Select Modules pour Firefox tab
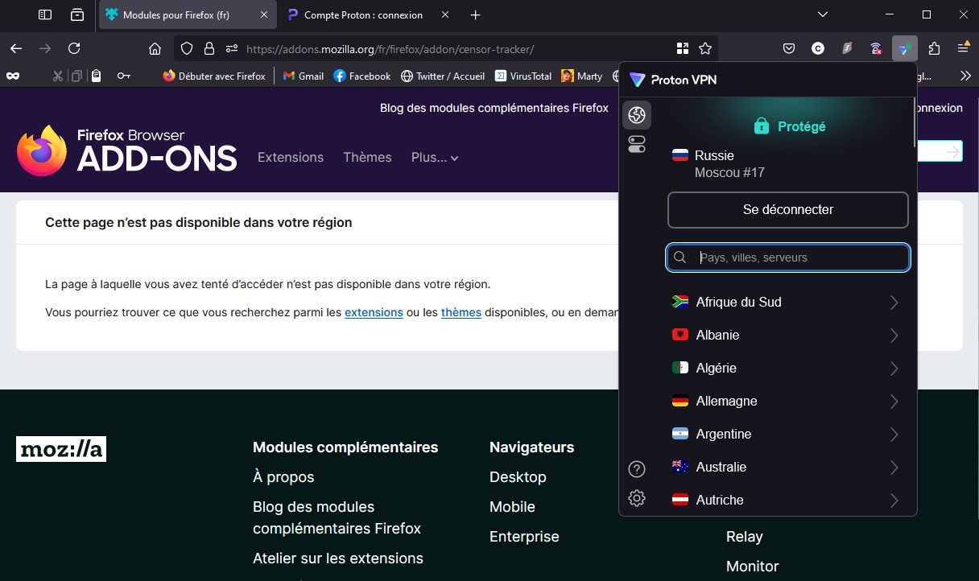The width and height of the screenshot is (979, 581). (x=176, y=15)
